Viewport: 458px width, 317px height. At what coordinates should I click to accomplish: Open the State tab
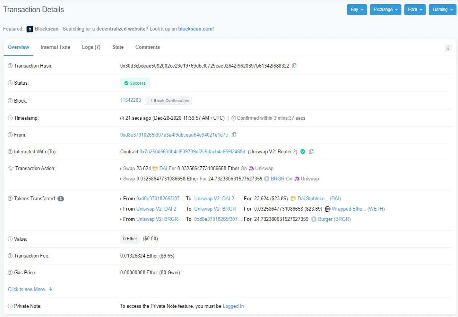118,47
